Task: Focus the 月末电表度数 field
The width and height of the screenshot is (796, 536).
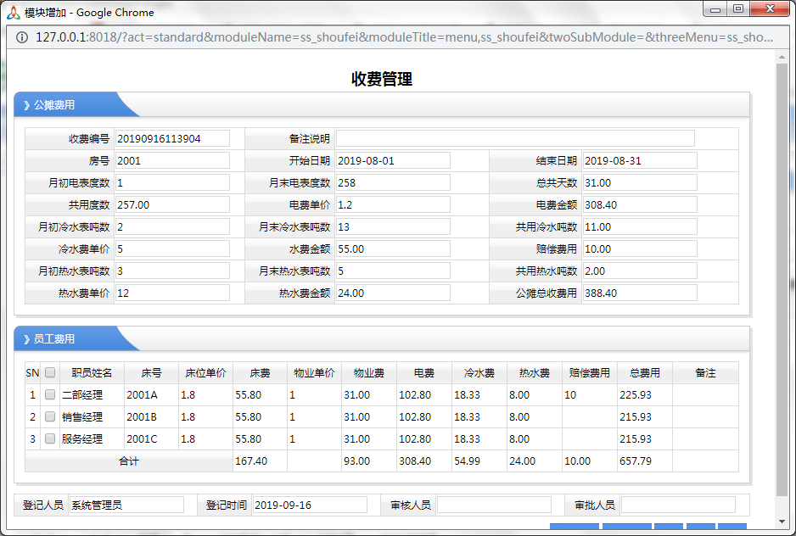Action: 392,182
